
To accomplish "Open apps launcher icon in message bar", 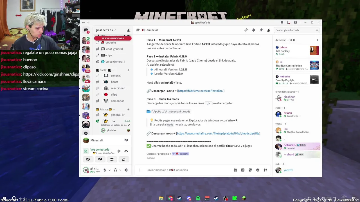I will tap(265, 170).
